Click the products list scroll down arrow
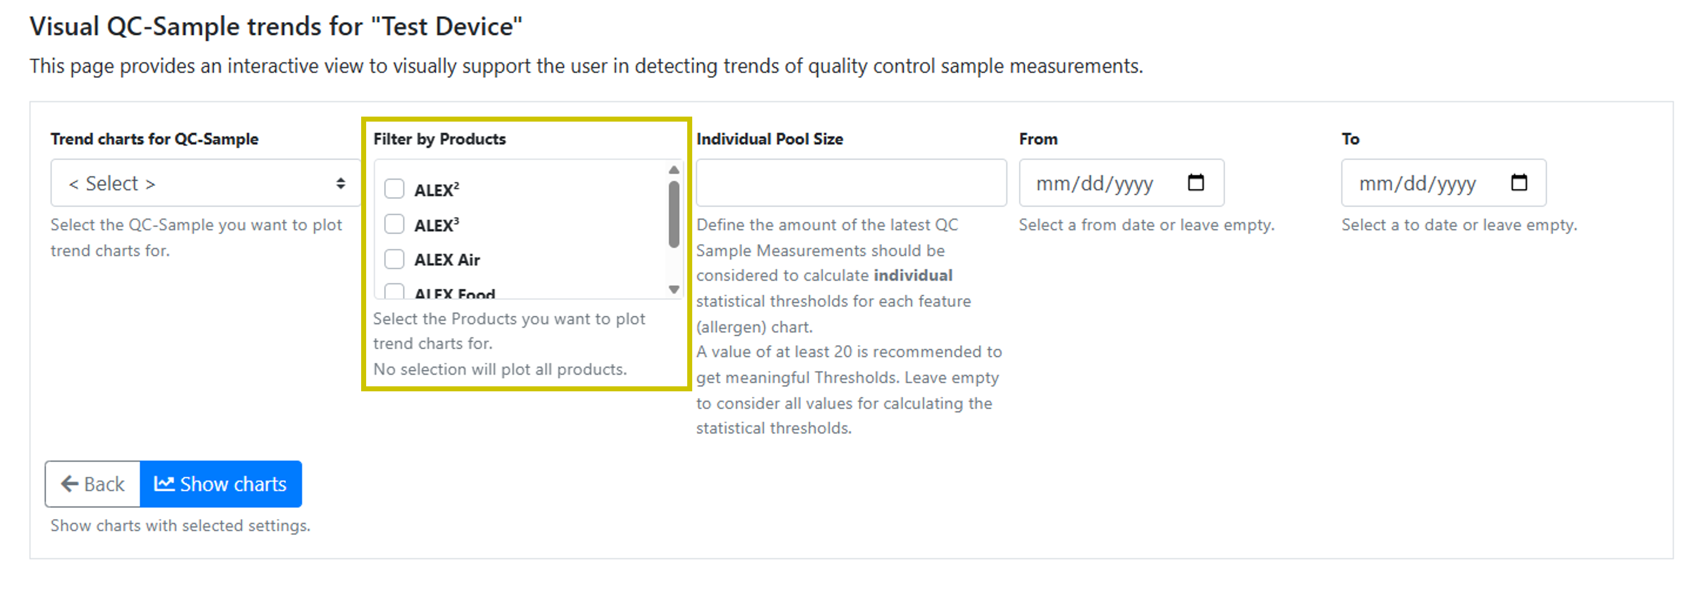 [674, 290]
